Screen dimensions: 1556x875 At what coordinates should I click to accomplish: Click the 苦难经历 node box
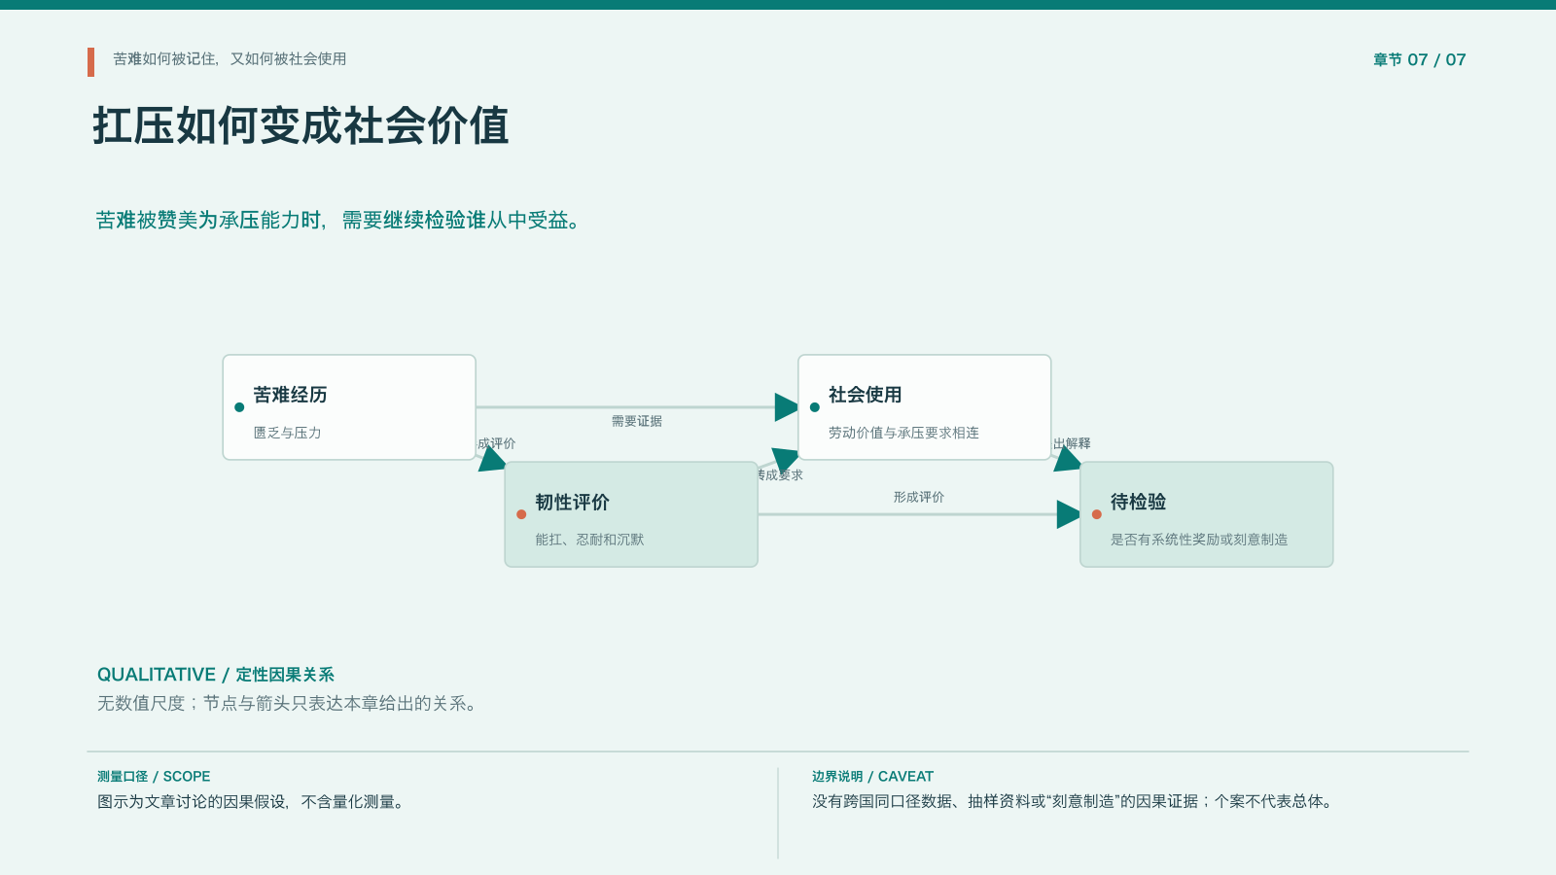pos(349,407)
